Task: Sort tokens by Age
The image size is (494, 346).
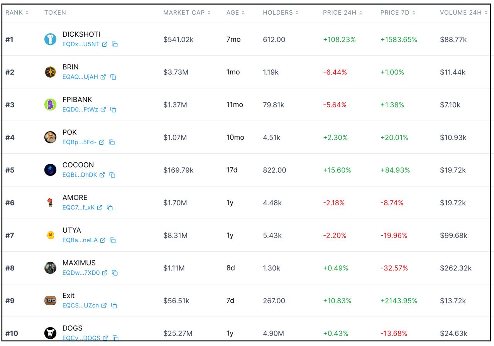Action: click(x=235, y=13)
